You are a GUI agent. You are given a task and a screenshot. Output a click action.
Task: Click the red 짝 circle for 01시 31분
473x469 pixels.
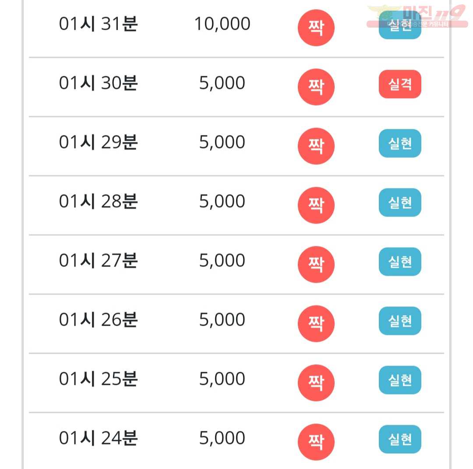pyautogui.click(x=316, y=28)
